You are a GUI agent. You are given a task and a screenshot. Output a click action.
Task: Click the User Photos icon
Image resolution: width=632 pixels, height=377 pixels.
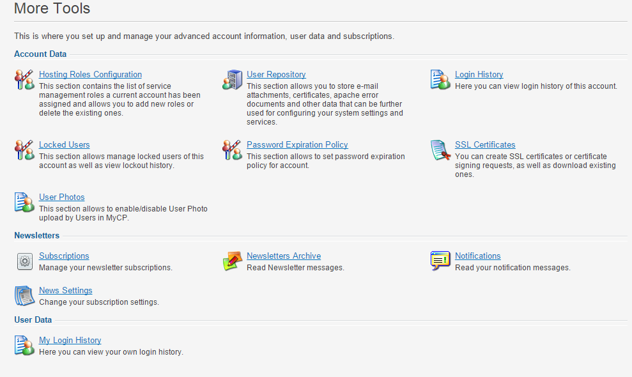(24, 202)
